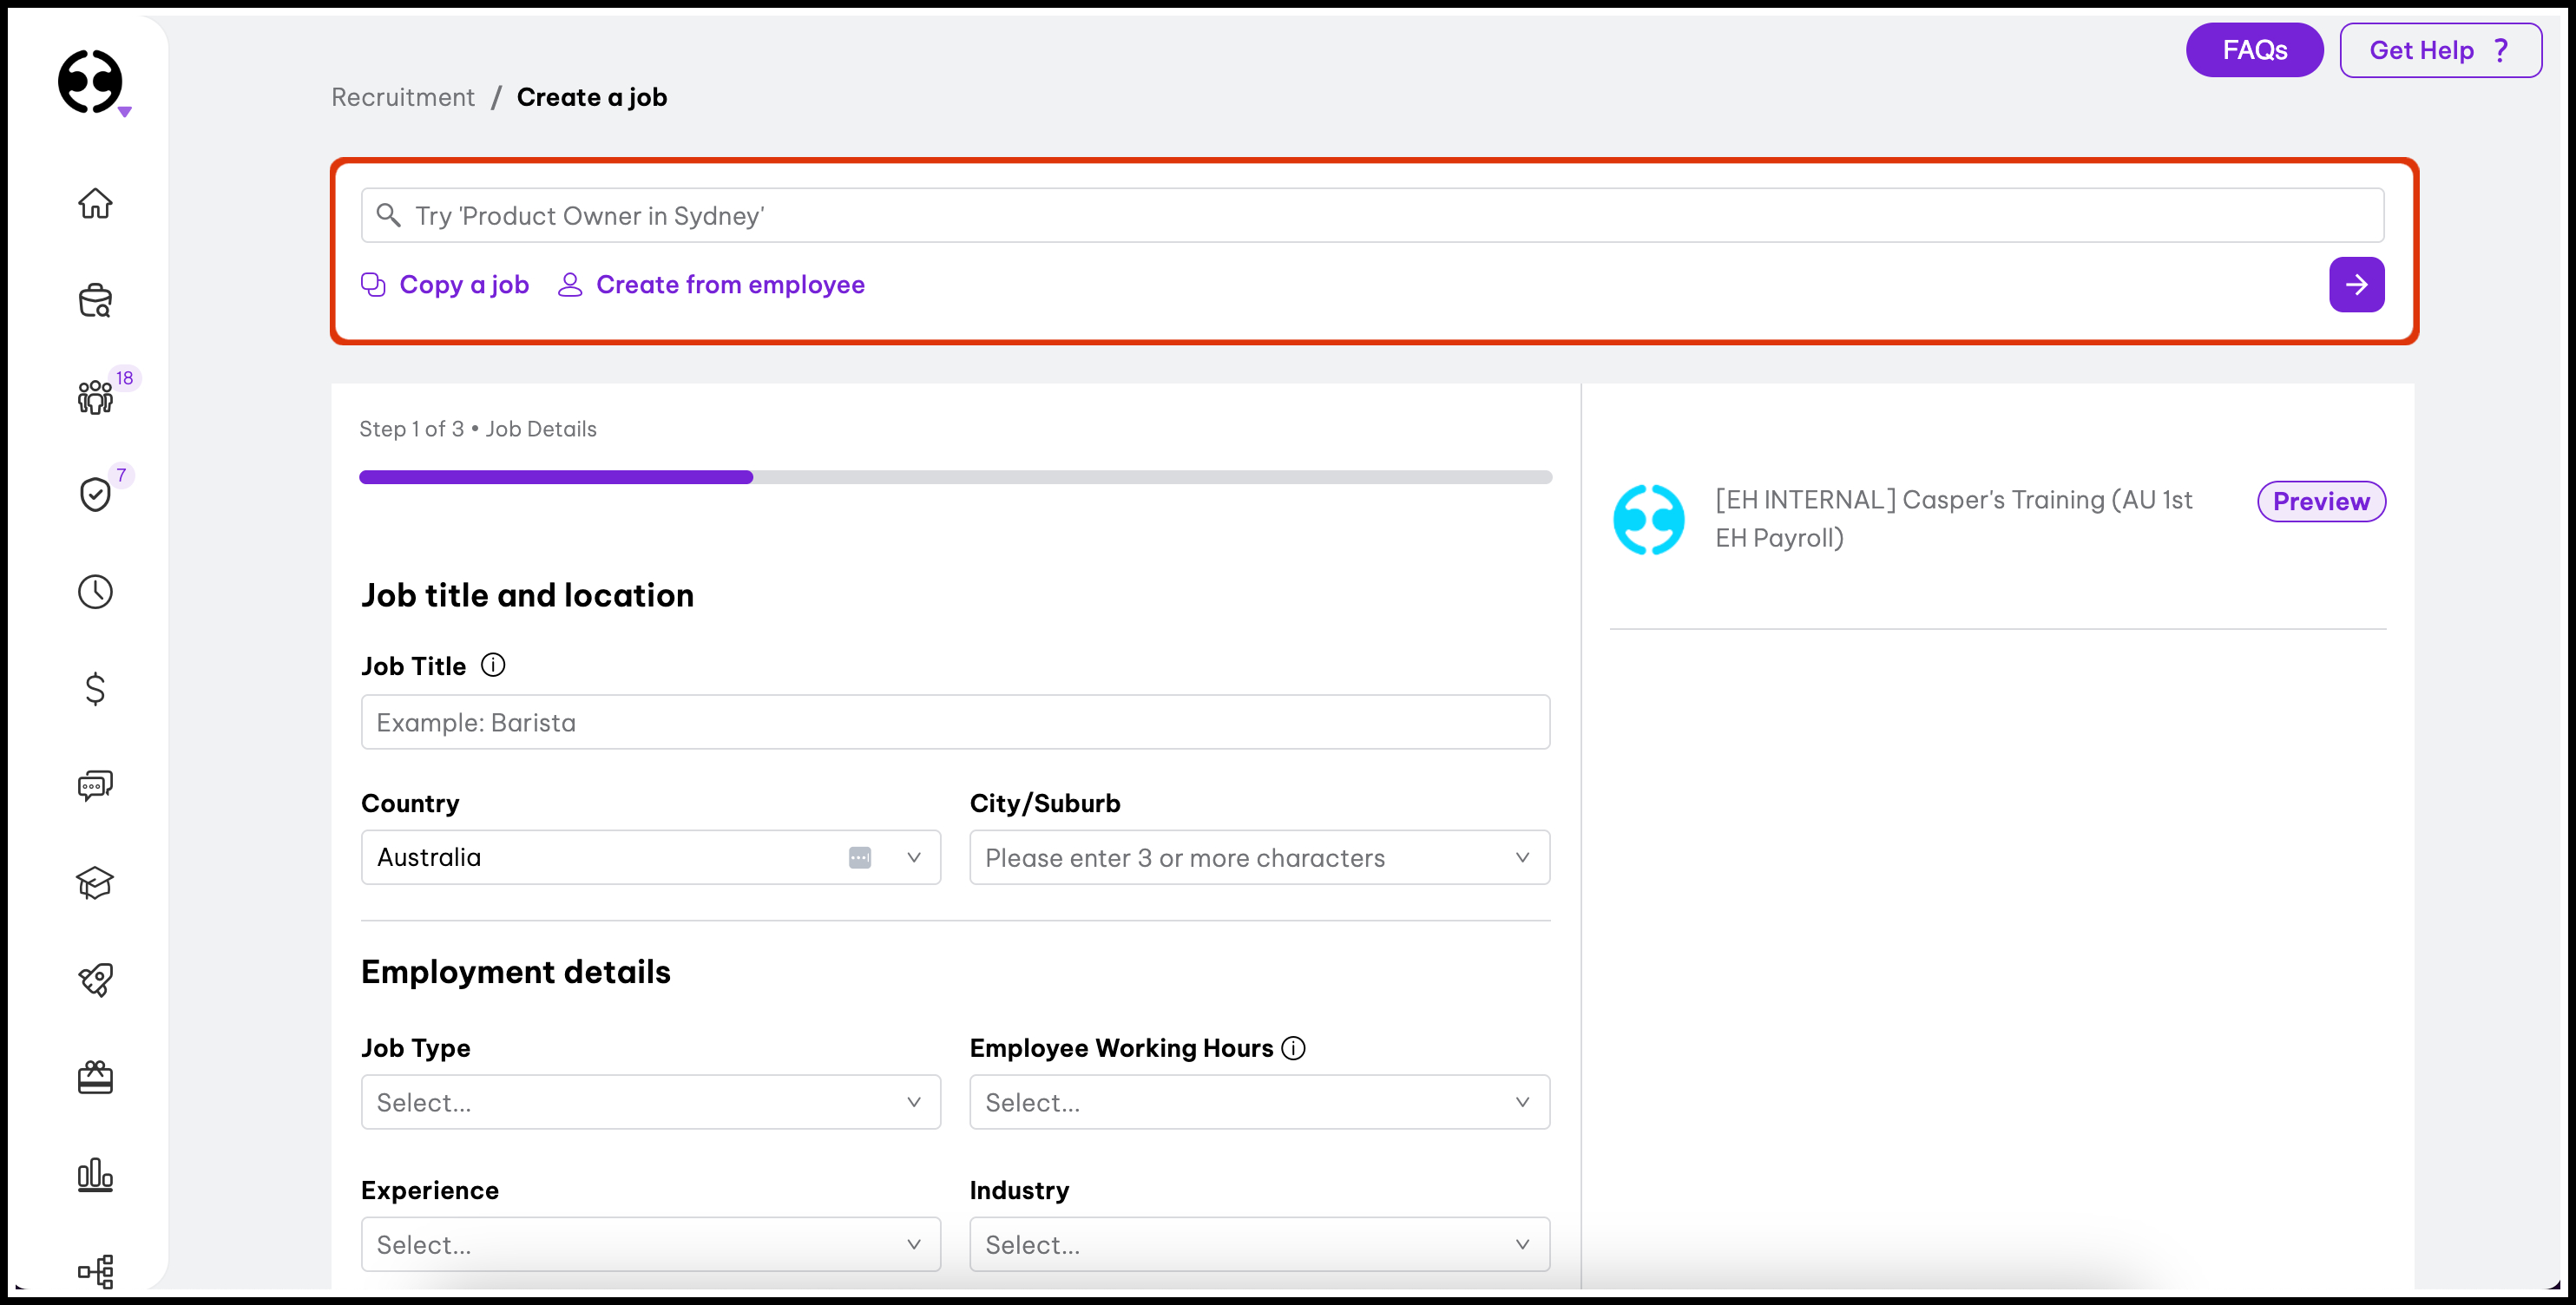This screenshot has width=2576, height=1305.
Task: Open the bar chart reports icon
Action: click(95, 1174)
